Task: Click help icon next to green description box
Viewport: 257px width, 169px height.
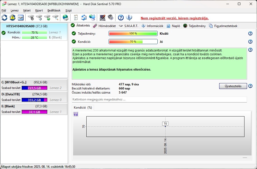Action: click(250, 50)
